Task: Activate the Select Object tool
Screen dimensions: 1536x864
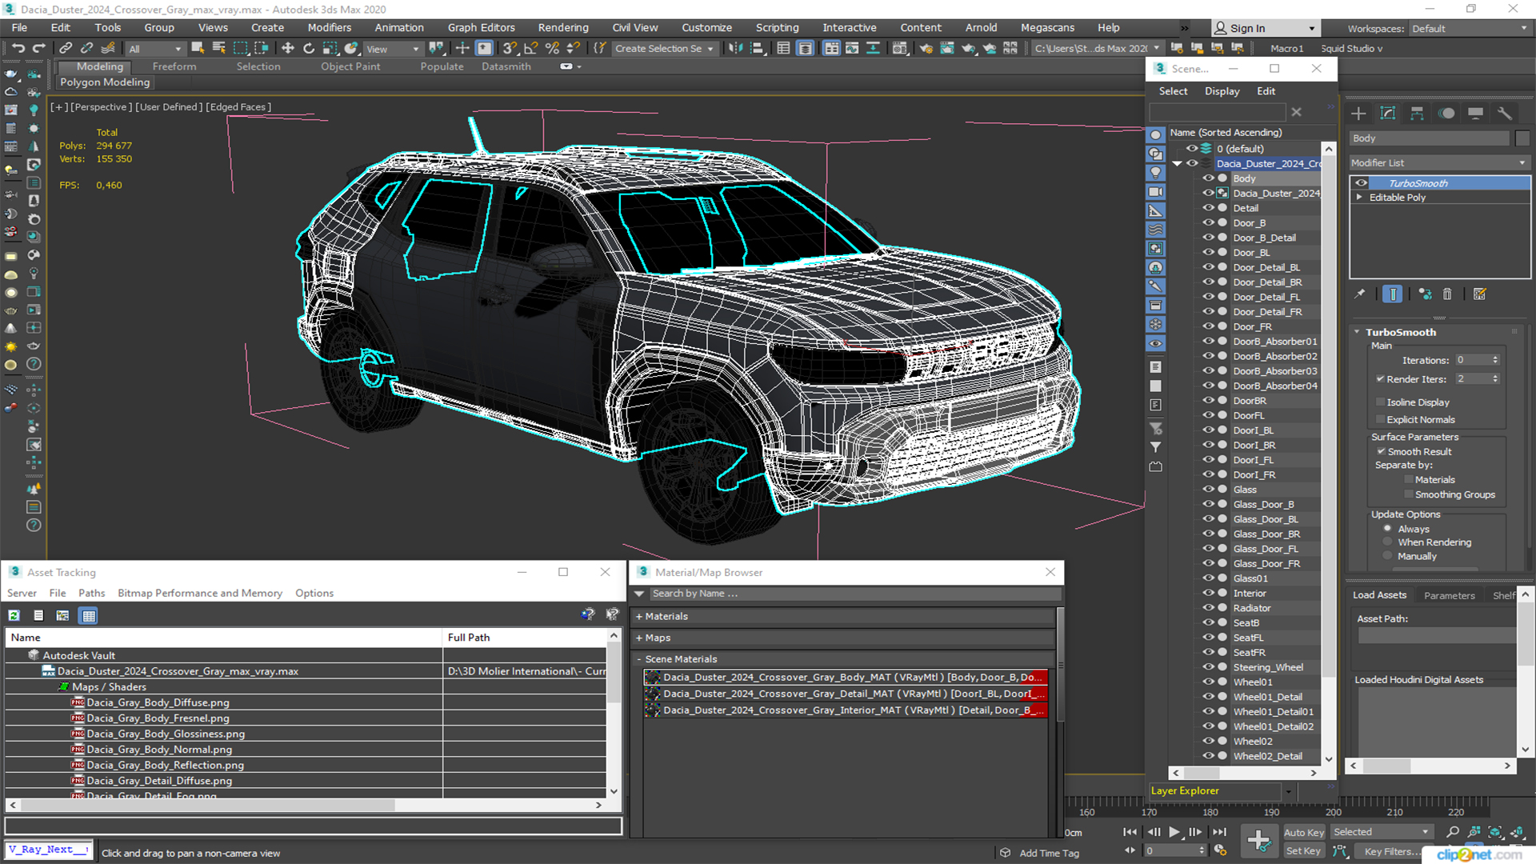Action: coord(198,48)
